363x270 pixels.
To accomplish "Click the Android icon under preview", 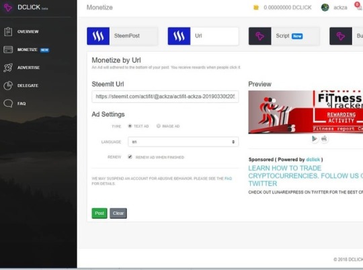I will [324, 138].
